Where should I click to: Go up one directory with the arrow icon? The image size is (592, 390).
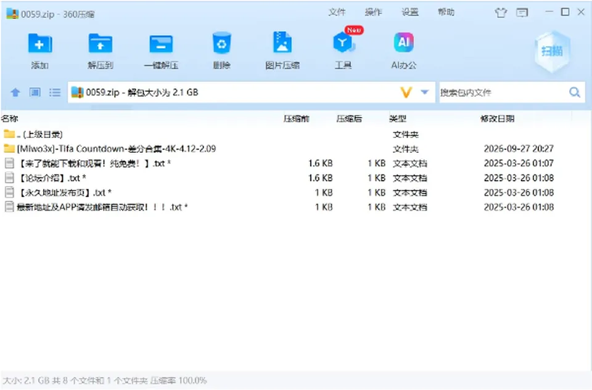15,92
